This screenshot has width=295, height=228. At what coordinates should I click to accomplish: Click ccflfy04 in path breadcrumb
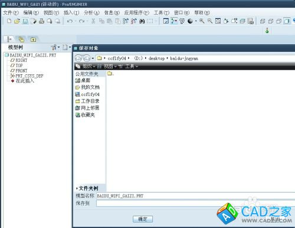[117, 58]
